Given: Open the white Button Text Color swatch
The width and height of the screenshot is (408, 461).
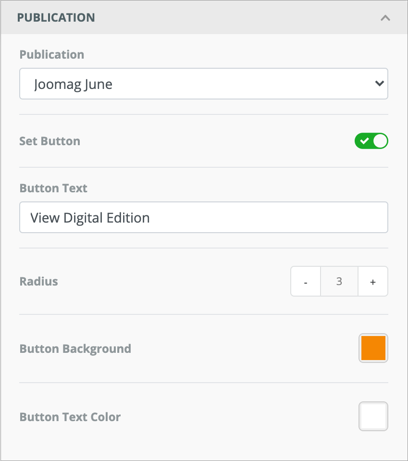Looking at the screenshot, I should coord(373,416).
